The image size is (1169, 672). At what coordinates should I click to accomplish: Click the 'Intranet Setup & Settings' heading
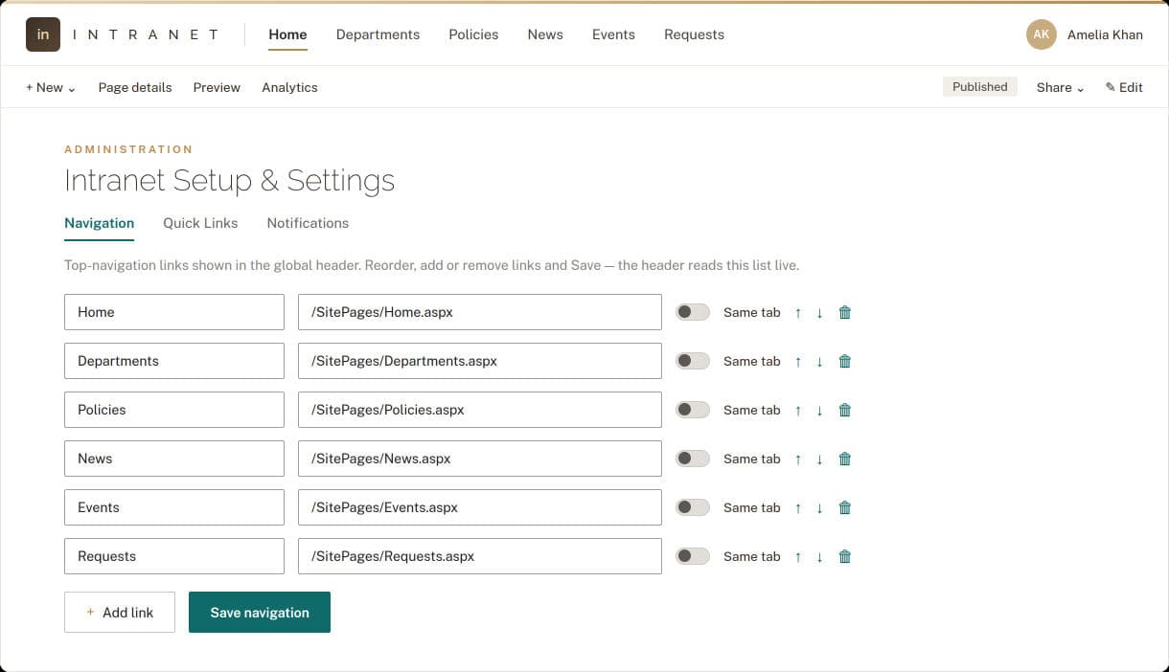click(x=229, y=180)
